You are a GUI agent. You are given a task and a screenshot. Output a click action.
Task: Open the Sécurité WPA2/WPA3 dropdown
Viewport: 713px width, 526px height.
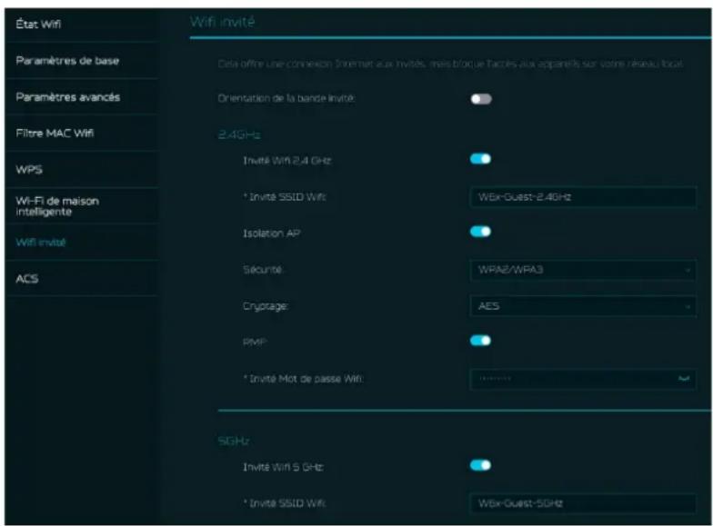pyautogui.click(x=583, y=270)
